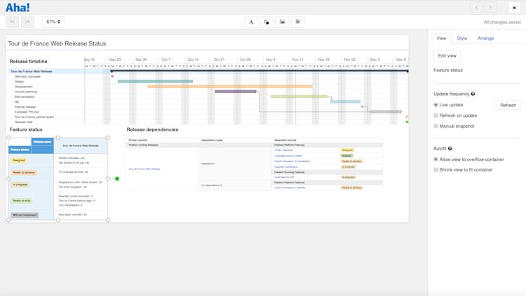
Task: Open the Language support update link
Action: coord(288,156)
